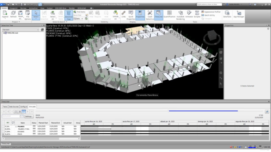Click the Pan hand tool in navigation bar
The image size is (271, 152).
click(x=221, y=58)
